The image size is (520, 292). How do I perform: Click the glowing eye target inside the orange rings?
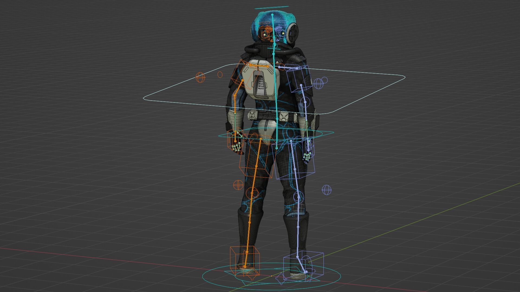pyautogui.click(x=264, y=35)
